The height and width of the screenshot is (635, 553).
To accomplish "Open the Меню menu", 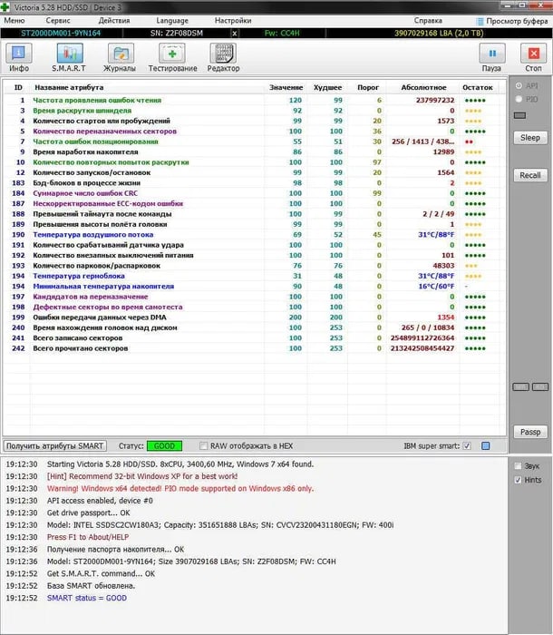I will click(x=15, y=20).
